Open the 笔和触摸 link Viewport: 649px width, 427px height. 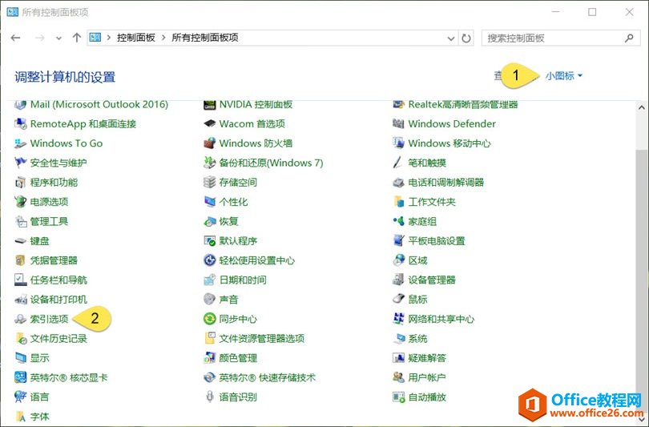427,163
